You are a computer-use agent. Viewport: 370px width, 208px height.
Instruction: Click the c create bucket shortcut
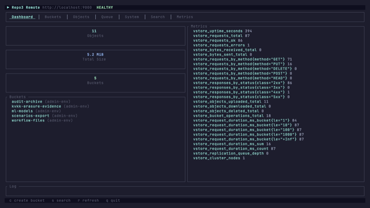27,201
